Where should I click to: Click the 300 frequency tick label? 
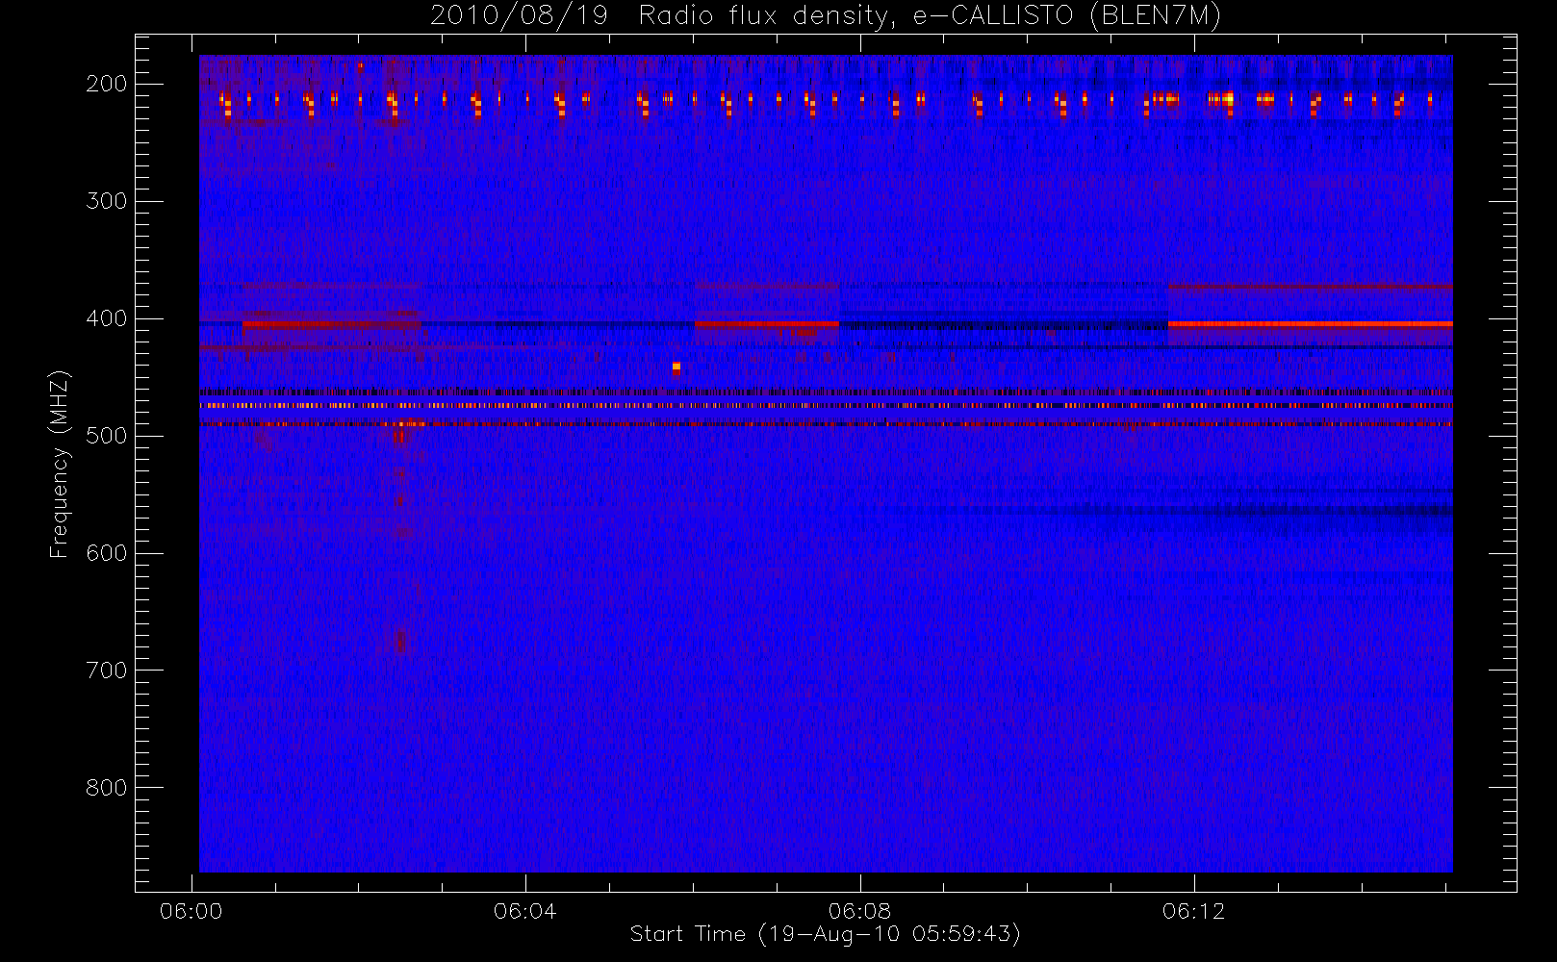[x=107, y=201]
